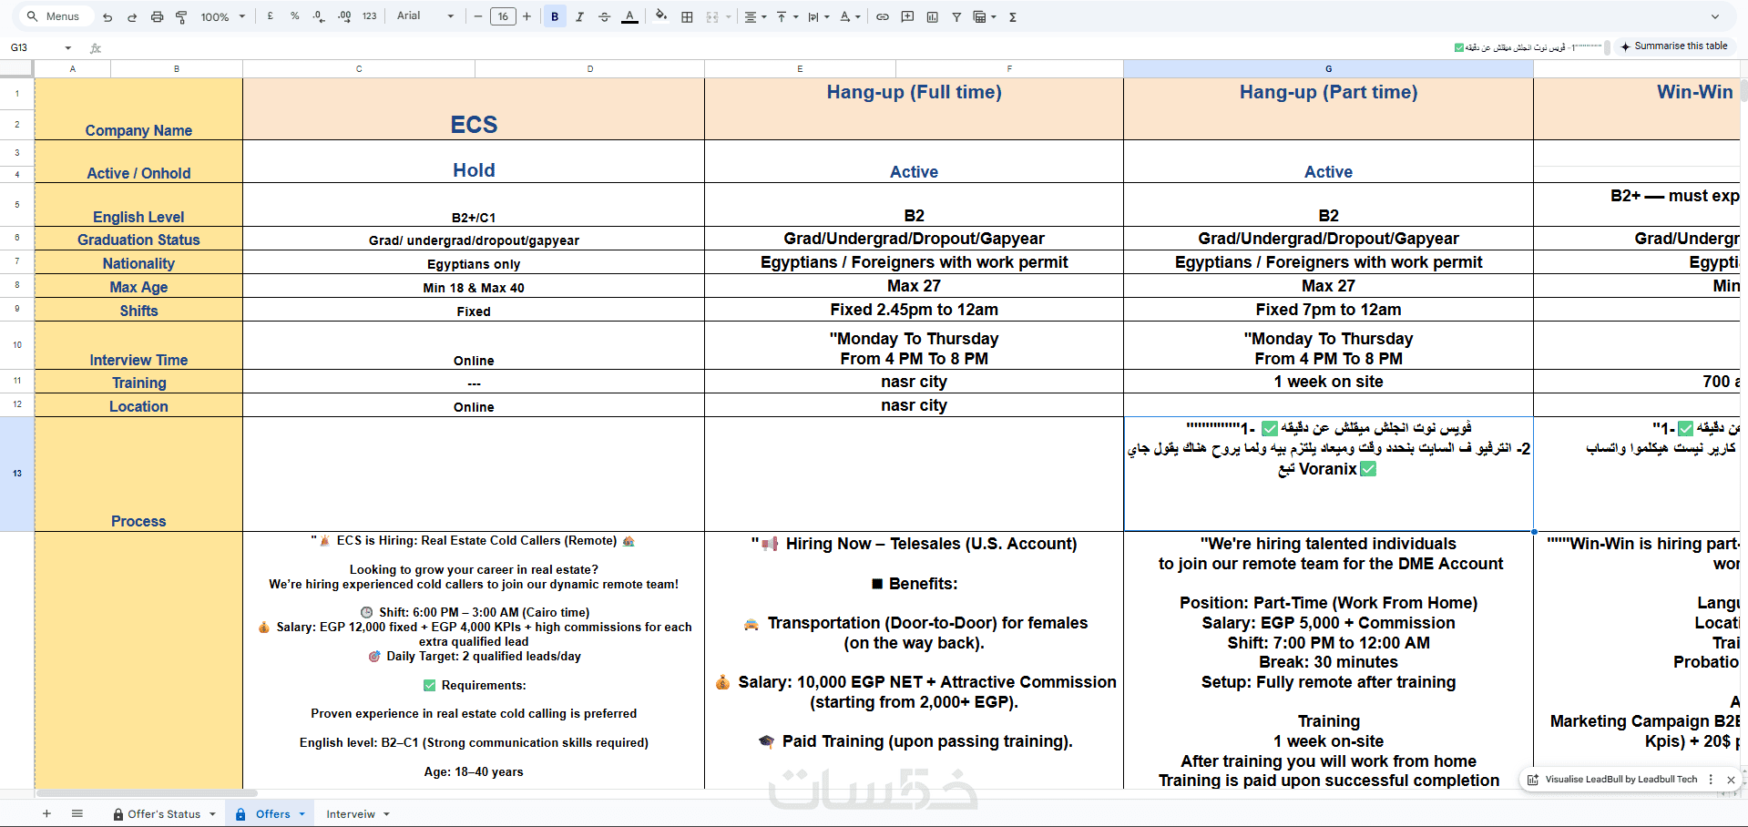Click the Create a filter funnel icon
This screenshot has width=1748, height=827.
956,16
